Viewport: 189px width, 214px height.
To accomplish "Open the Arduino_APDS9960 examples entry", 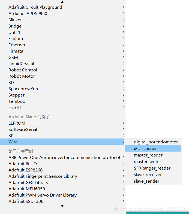I will [63, 14].
